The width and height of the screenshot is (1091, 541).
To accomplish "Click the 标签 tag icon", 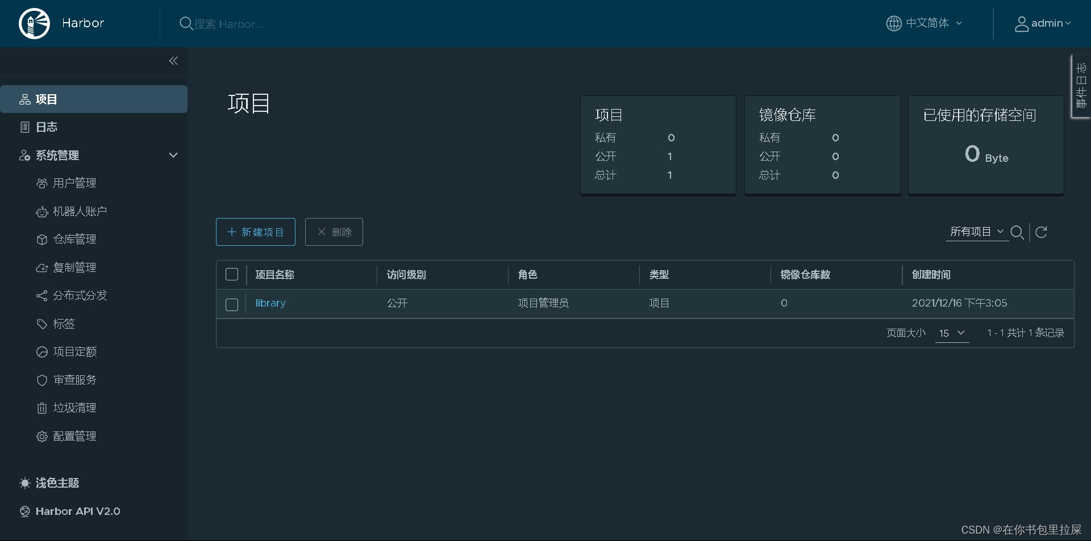I will click(x=42, y=324).
